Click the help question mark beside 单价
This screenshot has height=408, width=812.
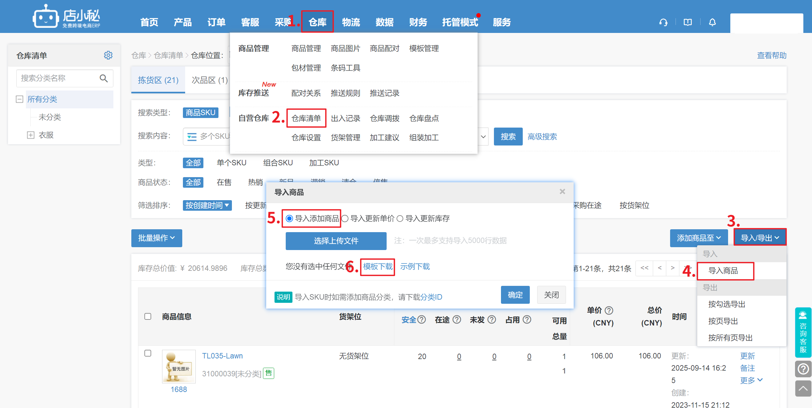pos(609,310)
